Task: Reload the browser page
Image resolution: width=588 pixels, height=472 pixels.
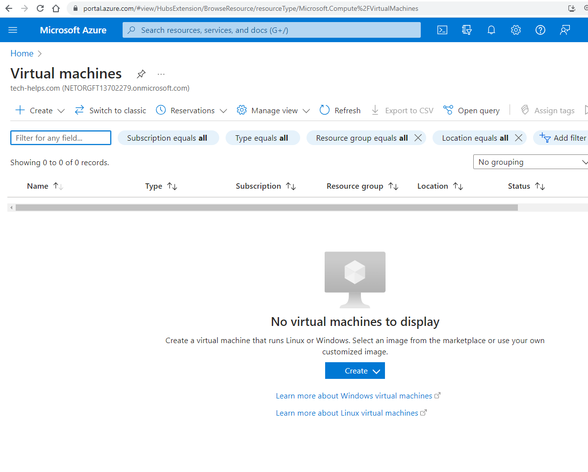Action: 40,8
